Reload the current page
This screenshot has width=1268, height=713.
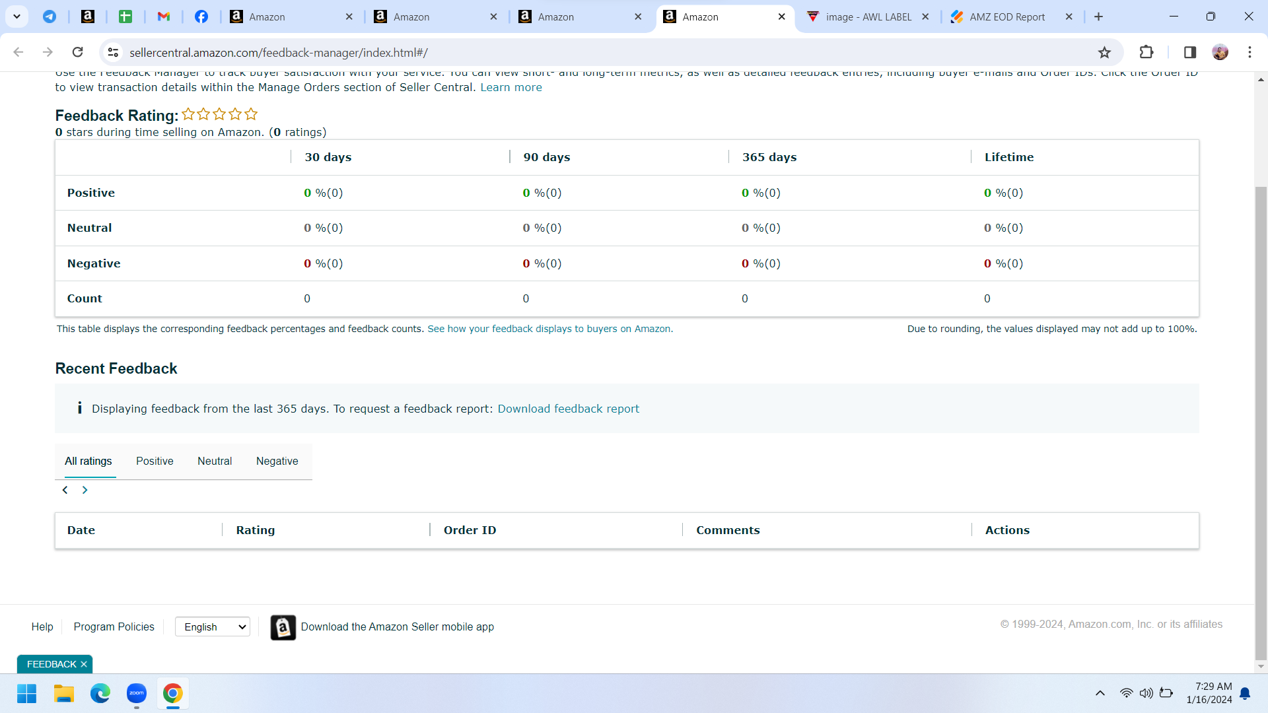tap(77, 52)
